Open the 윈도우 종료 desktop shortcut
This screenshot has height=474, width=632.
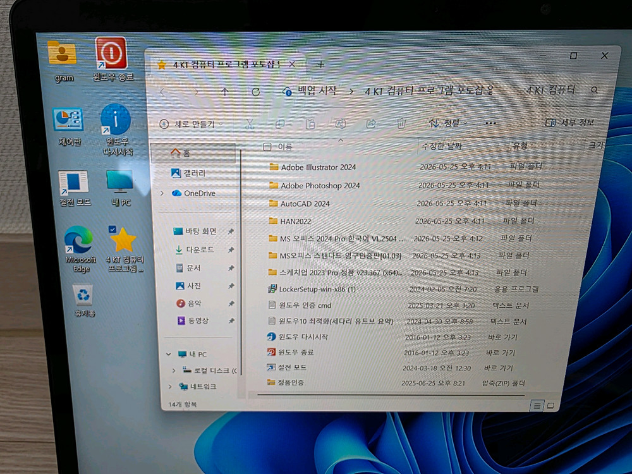coord(112,58)
